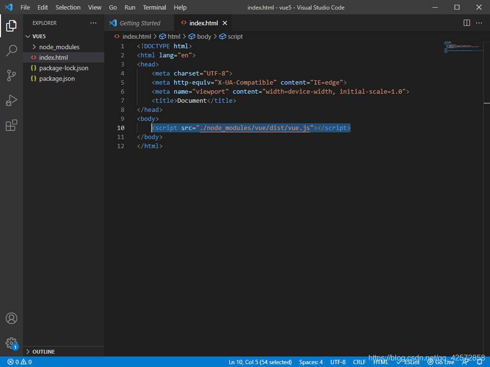Click html in the breadcrumb path

pos(174,36)
